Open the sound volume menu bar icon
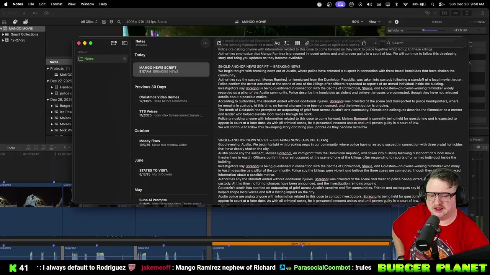This screenshot has height=275, width=490. tap(369, 4)
